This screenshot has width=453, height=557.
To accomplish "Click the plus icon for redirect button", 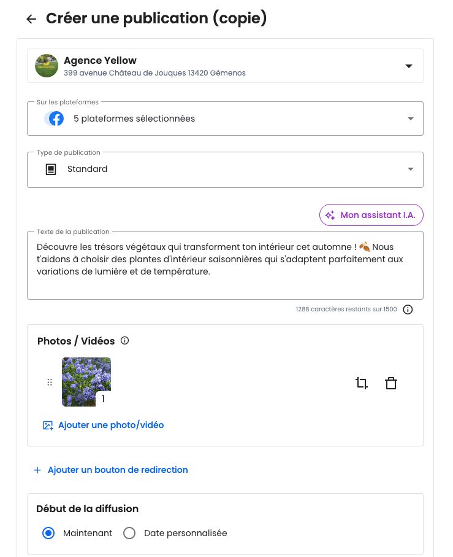I will tap(37, 470).
